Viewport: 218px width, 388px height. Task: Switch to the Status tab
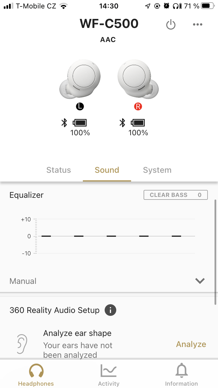coord(59,170)
